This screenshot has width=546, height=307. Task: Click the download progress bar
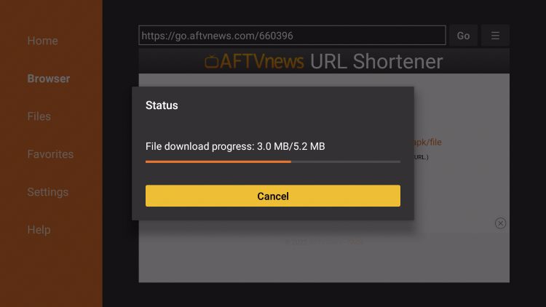[273, 162]
